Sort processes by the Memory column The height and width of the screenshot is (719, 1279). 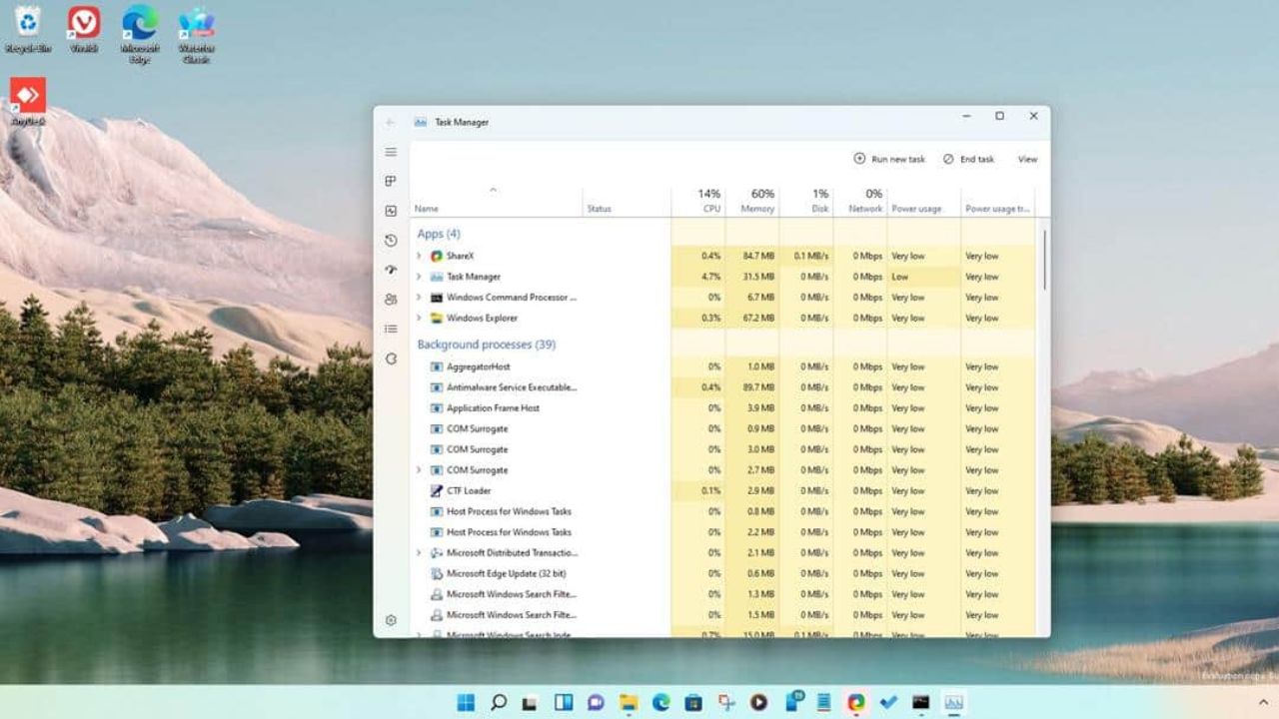(752, 201)
